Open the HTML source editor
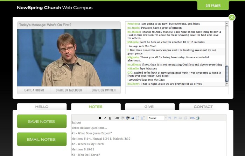Viewport: 245px width, 156px height. point(192,118)
